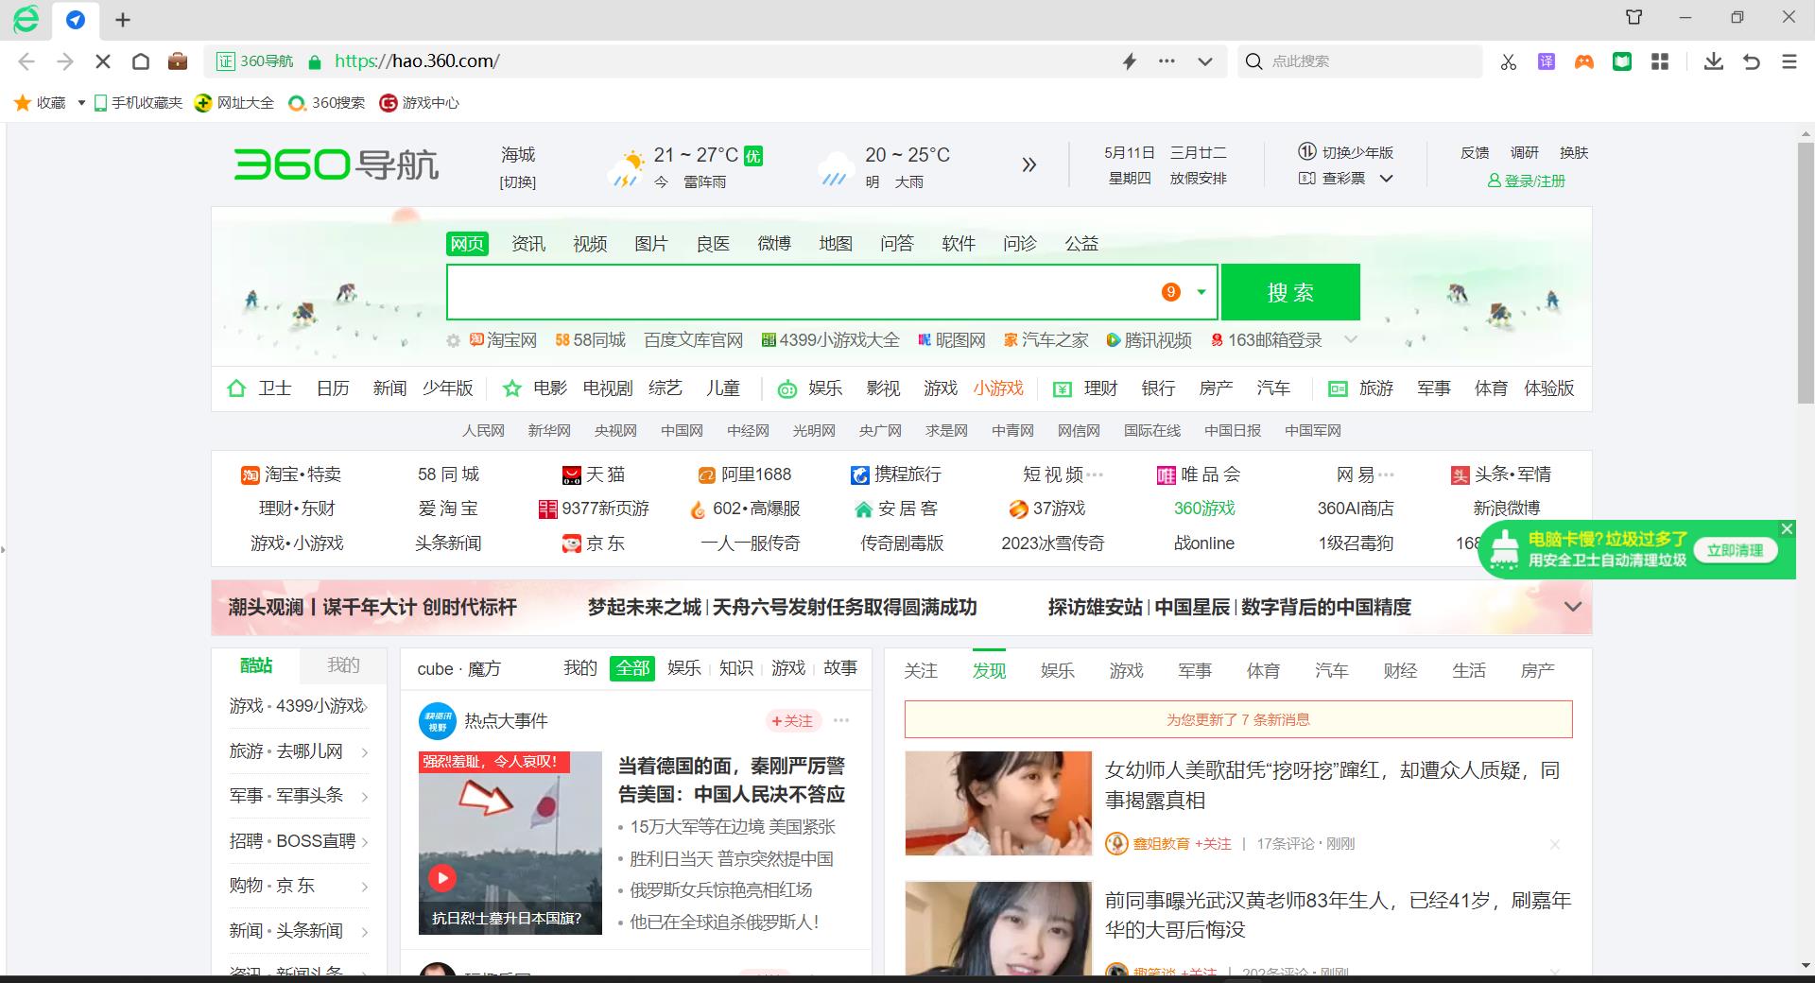Open recently closed pages with the undo arrow icon
Screen dimensions: 1815x983
[x=1752, y=61]
